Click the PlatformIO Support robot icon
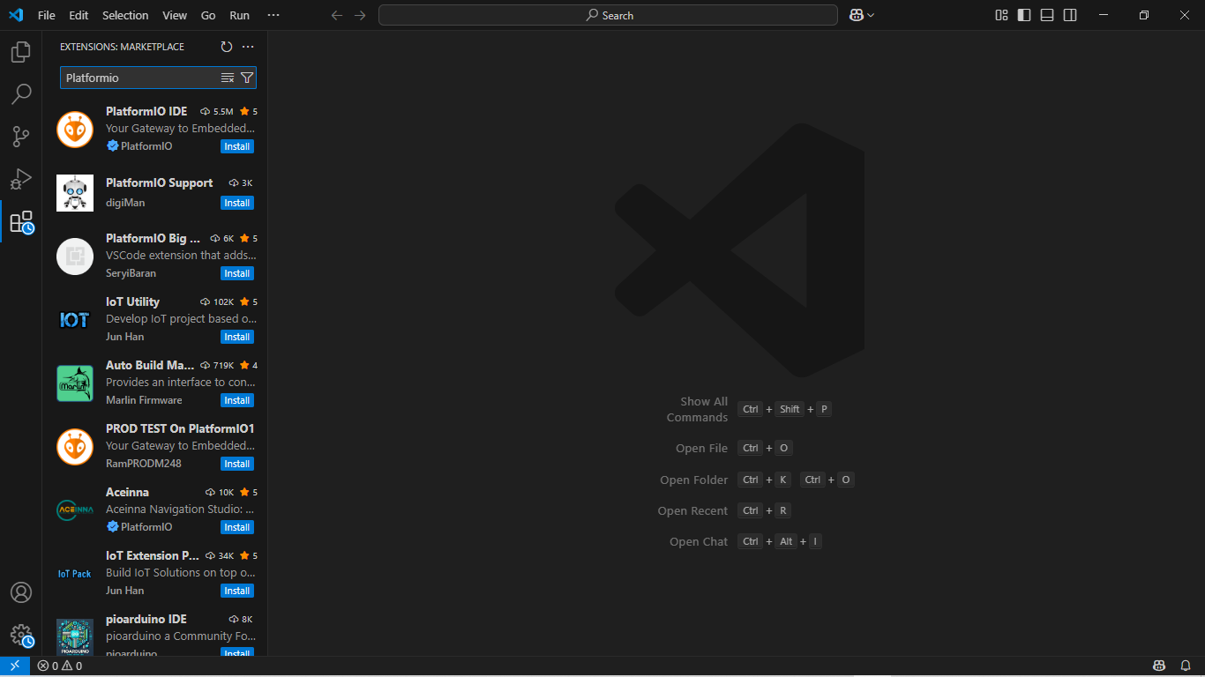The height and width of the screenshot is (677, 1205). click(75, 193)
